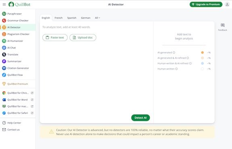The width and height of the screenshot is (232, 149).
Task: Open the Help Center
Action: (x=18, y=123)
